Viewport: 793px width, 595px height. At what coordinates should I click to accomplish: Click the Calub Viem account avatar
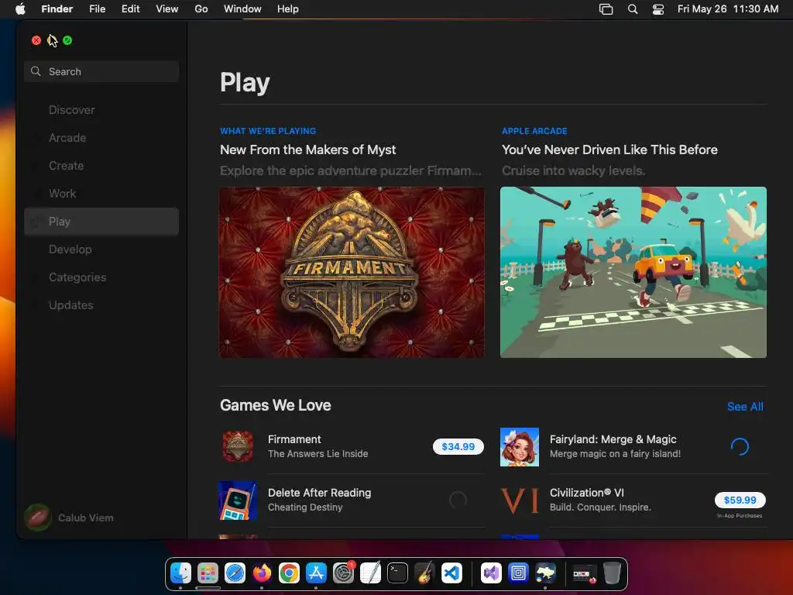[x=38, y=518]
